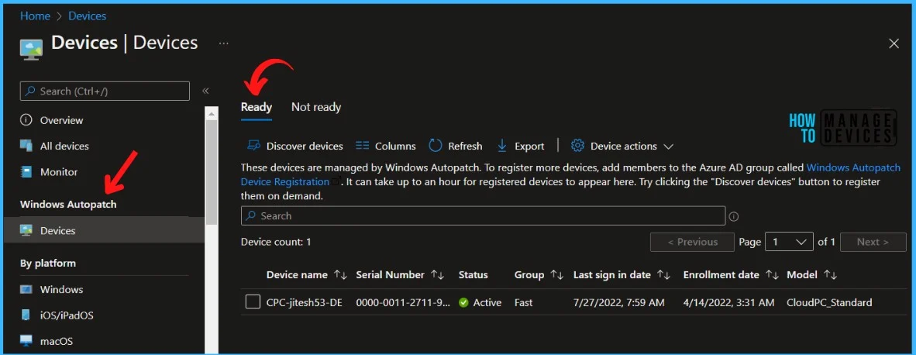Click the info icon beside search box

(x=735, y=216)
